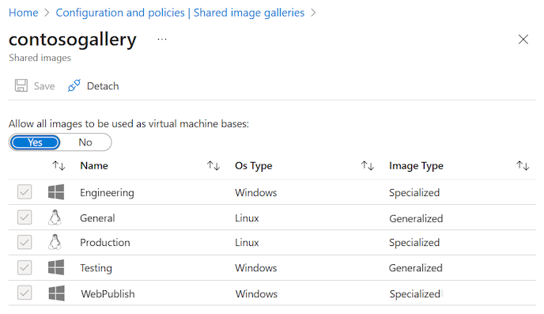Toggle the Testing image checkbox
Image resolution: width=544 pixels, height=314 pixels.
25,267
